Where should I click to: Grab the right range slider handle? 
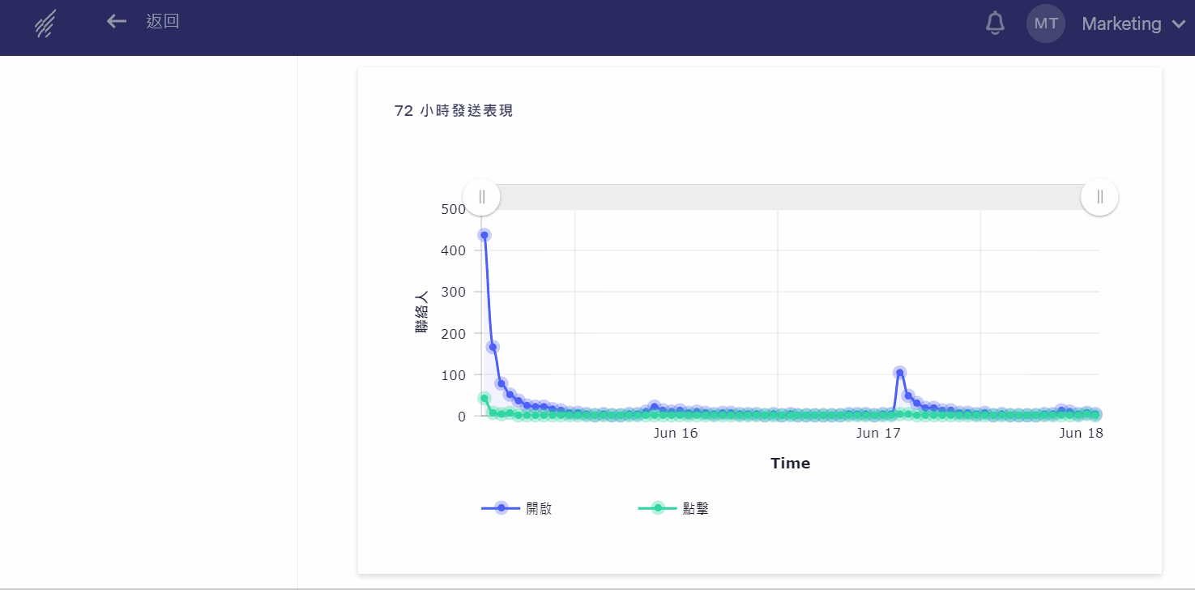[x=1099, y=197]
